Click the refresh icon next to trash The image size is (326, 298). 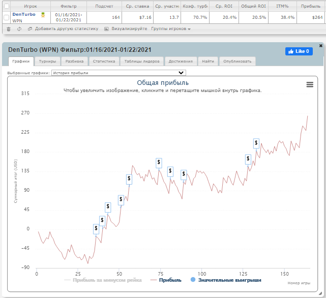19,29
